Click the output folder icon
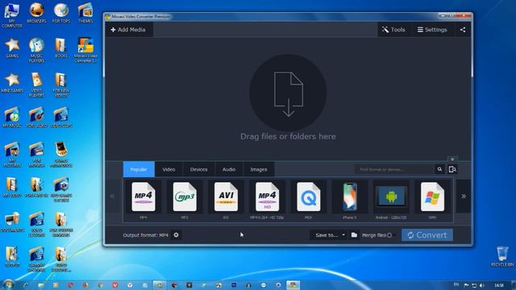Screen dimensions: 516x290 [354, 234]
